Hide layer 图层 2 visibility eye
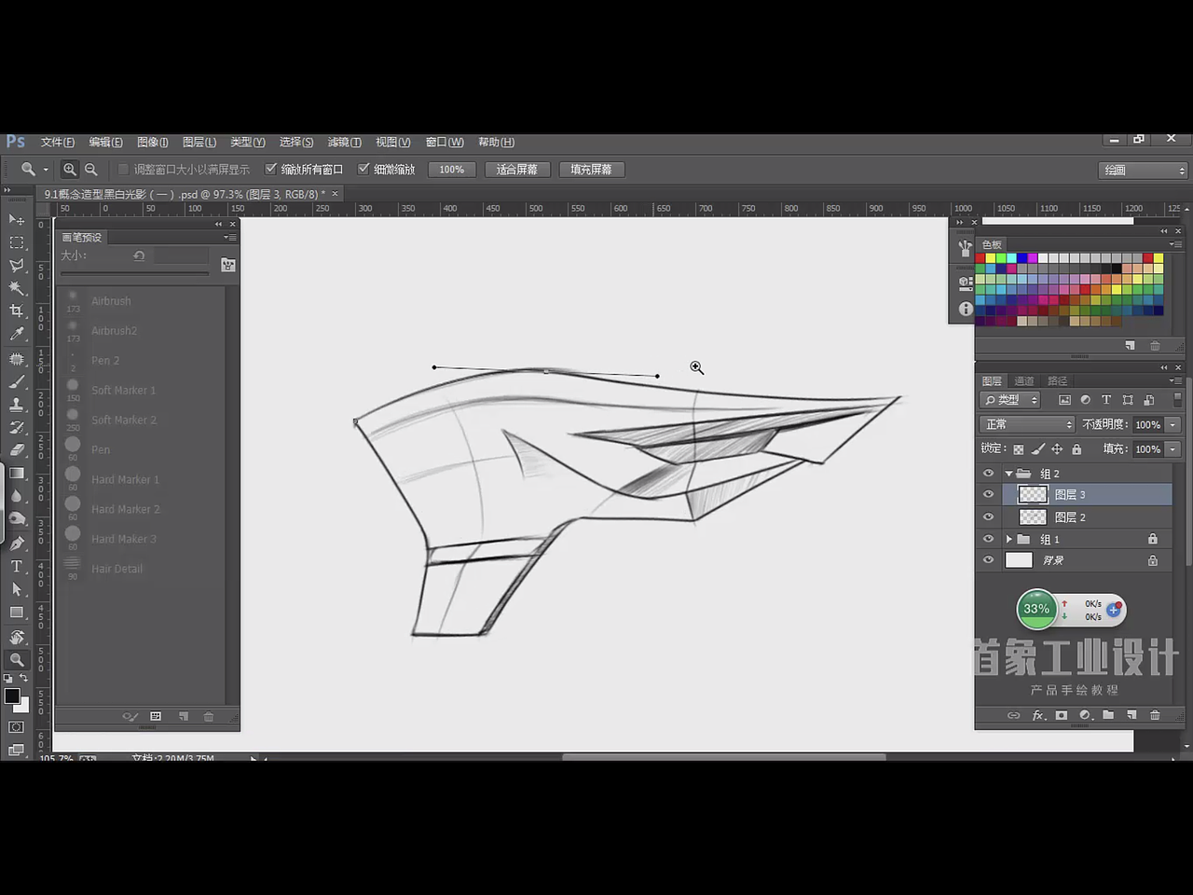1193x895 pixels. 989,517
